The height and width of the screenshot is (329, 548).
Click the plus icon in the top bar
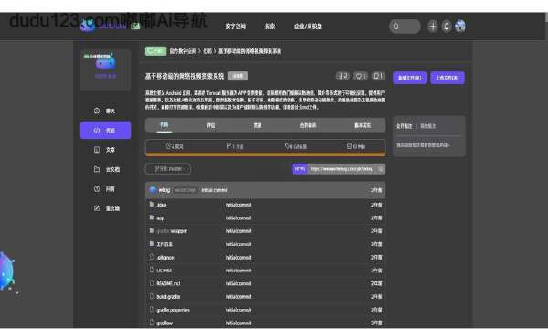[433, 27]
